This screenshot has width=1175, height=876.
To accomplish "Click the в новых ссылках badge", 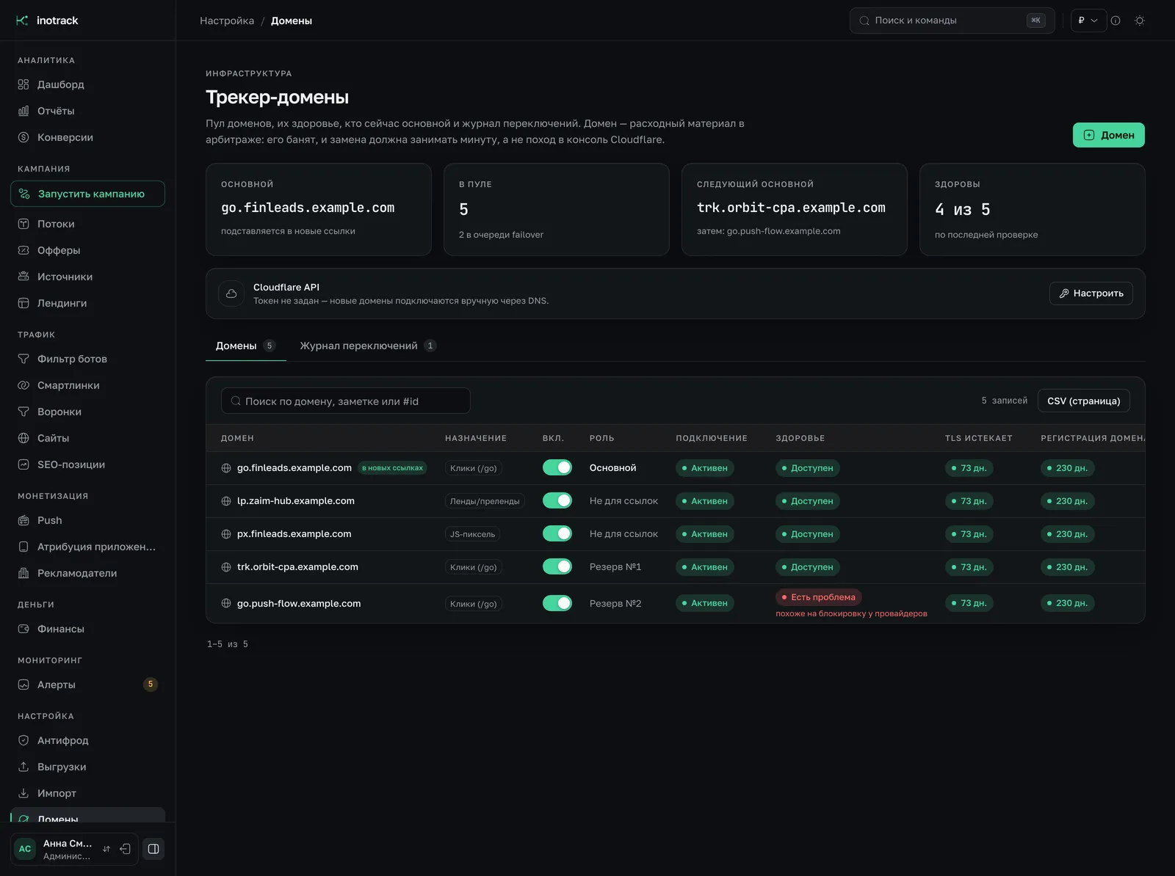I will [392, 468].
